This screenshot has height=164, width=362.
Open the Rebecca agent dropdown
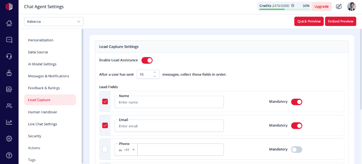point(54,22)
